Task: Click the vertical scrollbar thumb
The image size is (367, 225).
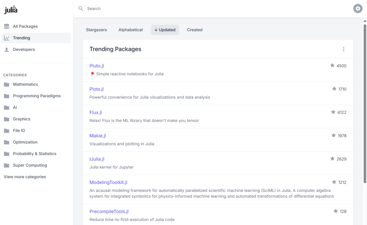Action: 365,104
